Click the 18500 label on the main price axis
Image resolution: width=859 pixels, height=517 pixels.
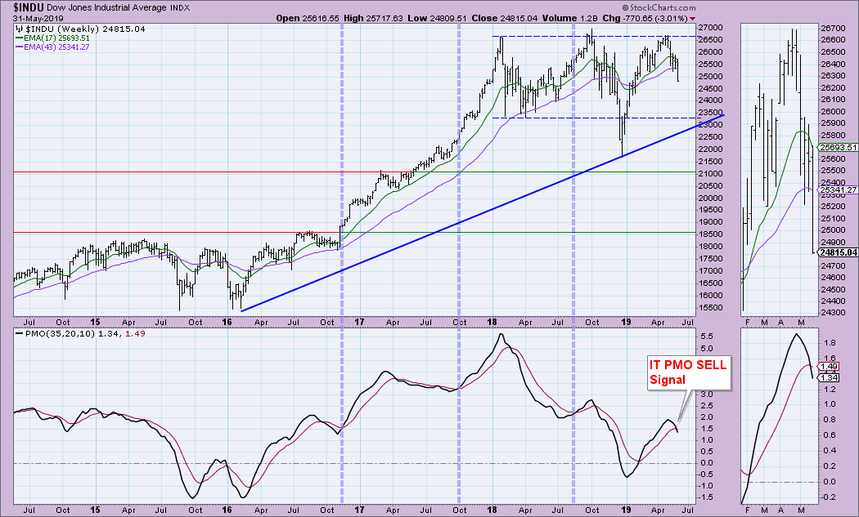pos(711,234)
